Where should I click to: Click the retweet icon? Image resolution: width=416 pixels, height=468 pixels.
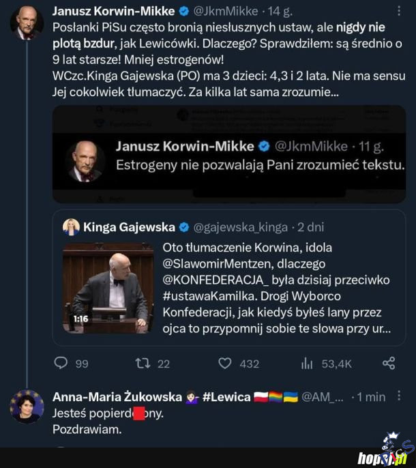click(x=143, y=363)
